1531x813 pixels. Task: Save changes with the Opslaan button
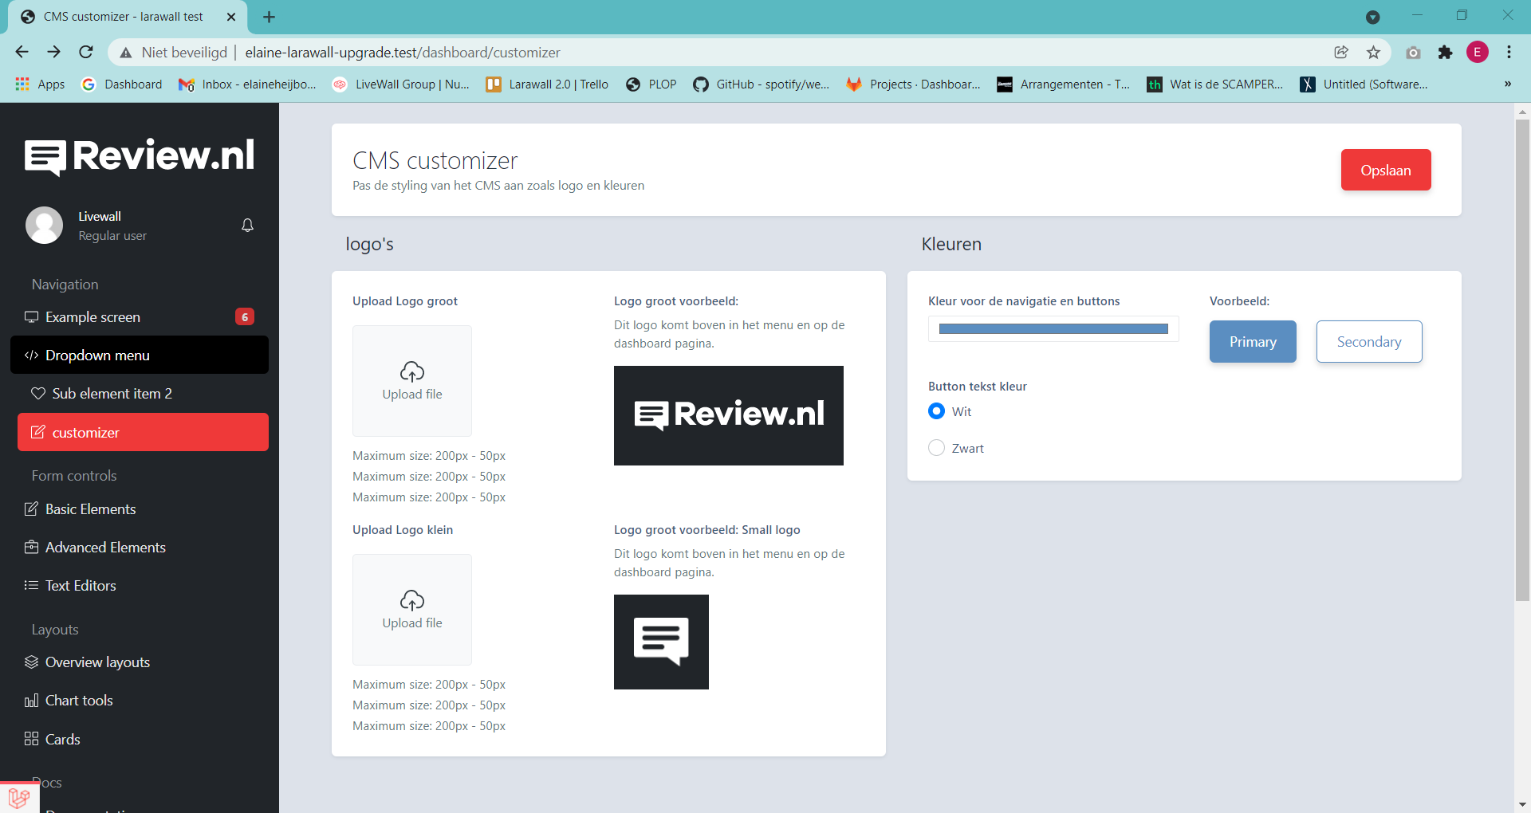[1386, 170]
